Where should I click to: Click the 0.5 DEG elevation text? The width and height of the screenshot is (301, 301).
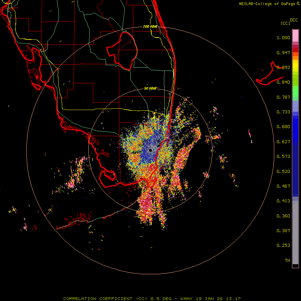tap(161, 299)
